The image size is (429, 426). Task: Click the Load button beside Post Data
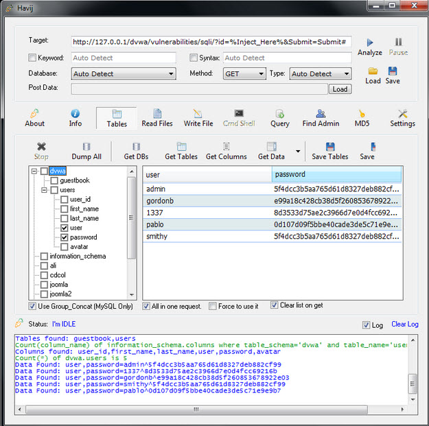point(340,89)
